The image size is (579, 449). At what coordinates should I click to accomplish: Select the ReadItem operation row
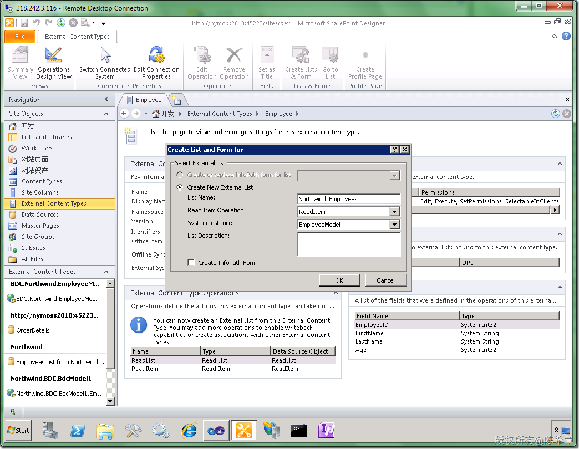click(x=233, y=369)
